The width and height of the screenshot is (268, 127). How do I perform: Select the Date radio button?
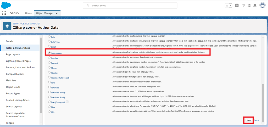49,36
